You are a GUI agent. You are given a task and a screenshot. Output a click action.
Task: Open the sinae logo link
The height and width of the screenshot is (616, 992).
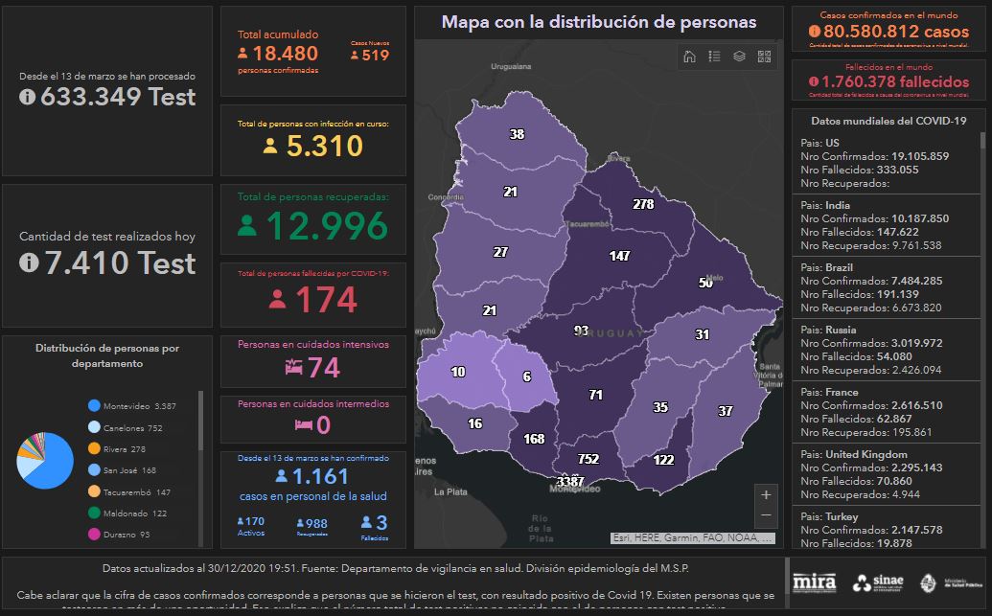click(876, 582)
